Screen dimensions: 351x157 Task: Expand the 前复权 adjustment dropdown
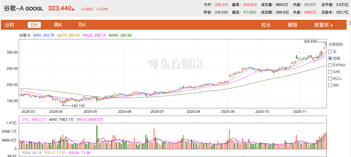click(x=323, y=25)
